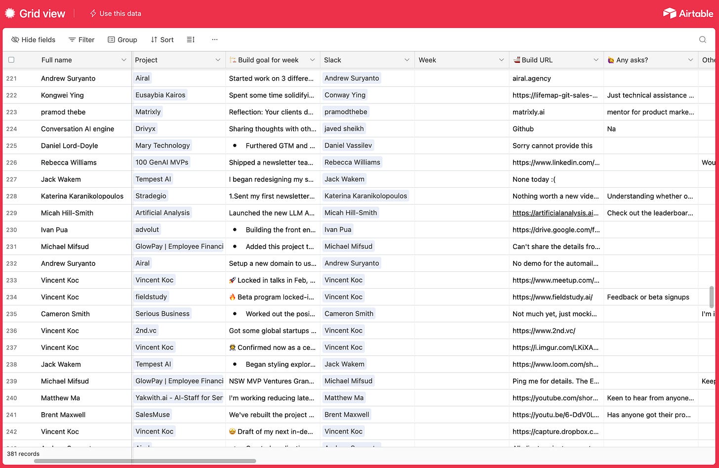The width and height of the screenshot is (719, 468).
Task: Click the airal.agency Build URL cell
Action: tap(557, 78)
